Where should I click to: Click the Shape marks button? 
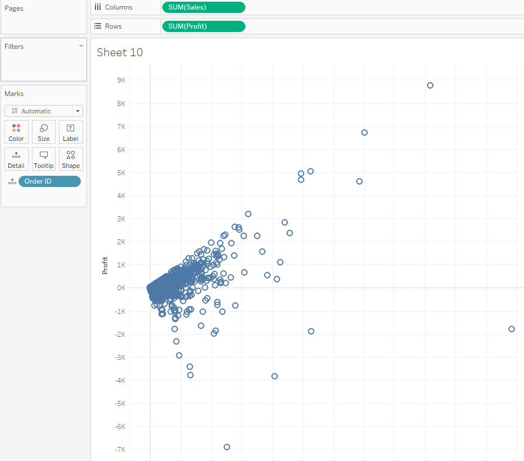pos(71,159)
